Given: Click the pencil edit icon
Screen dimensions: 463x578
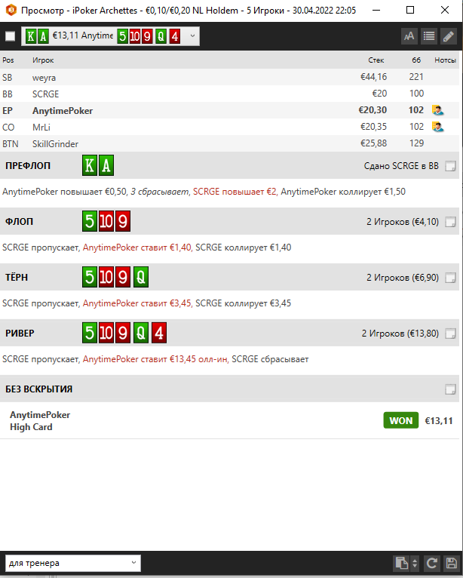Looking at the screenshot, I should [x=449, y=36].
